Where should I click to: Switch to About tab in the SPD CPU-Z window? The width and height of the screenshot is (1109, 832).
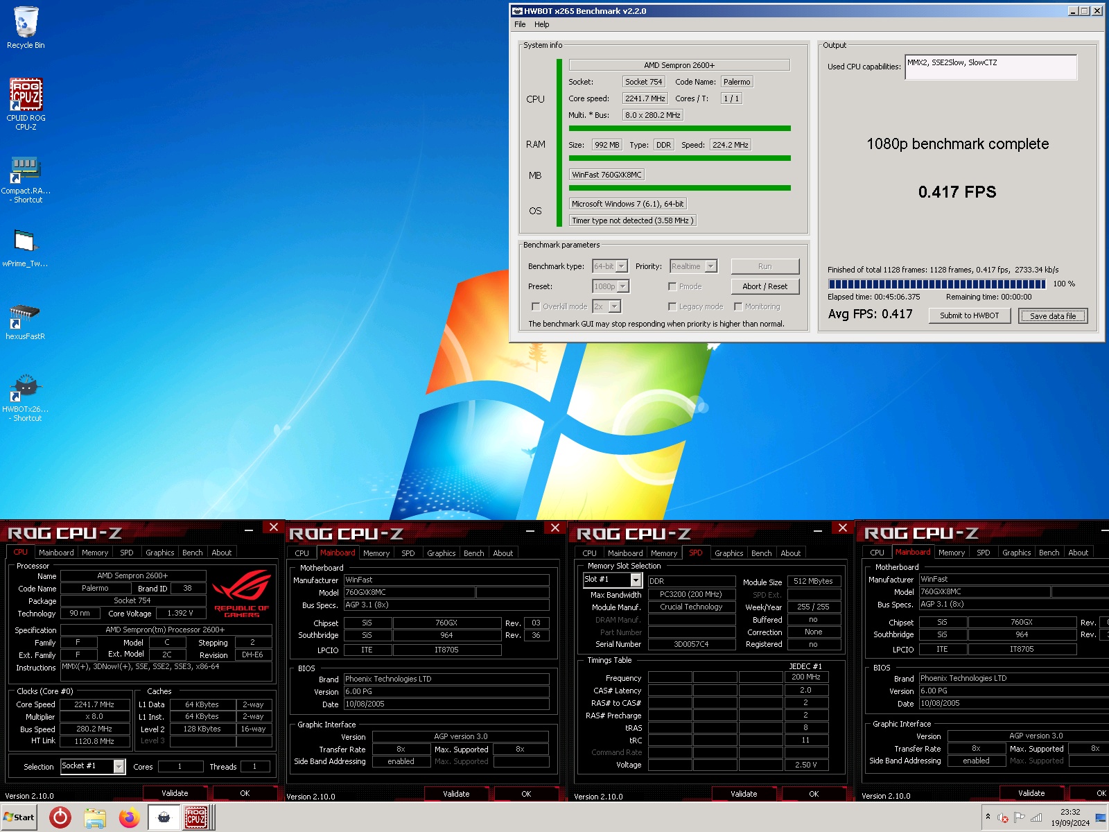(791, 553)
